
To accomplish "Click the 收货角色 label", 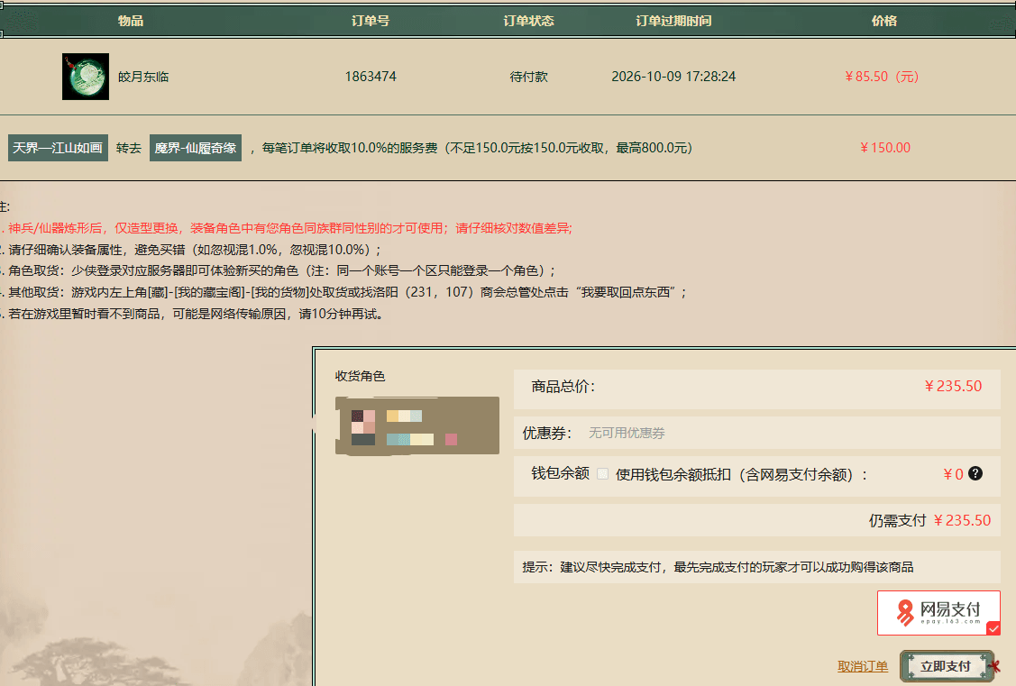I will (x=360, y=376).
